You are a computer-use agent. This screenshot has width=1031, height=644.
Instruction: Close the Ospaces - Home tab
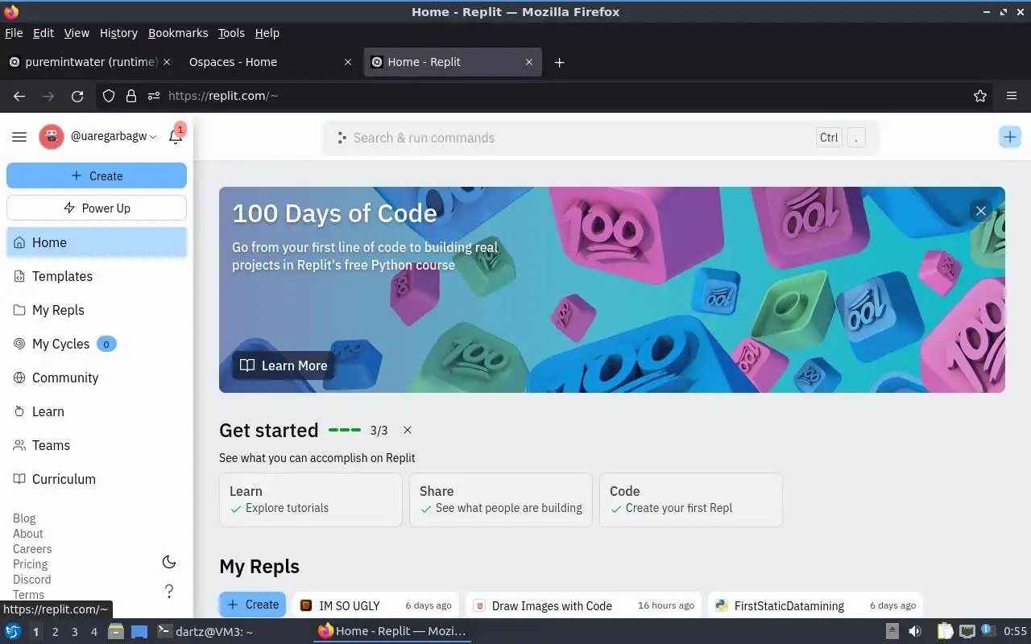coord(348,62)
